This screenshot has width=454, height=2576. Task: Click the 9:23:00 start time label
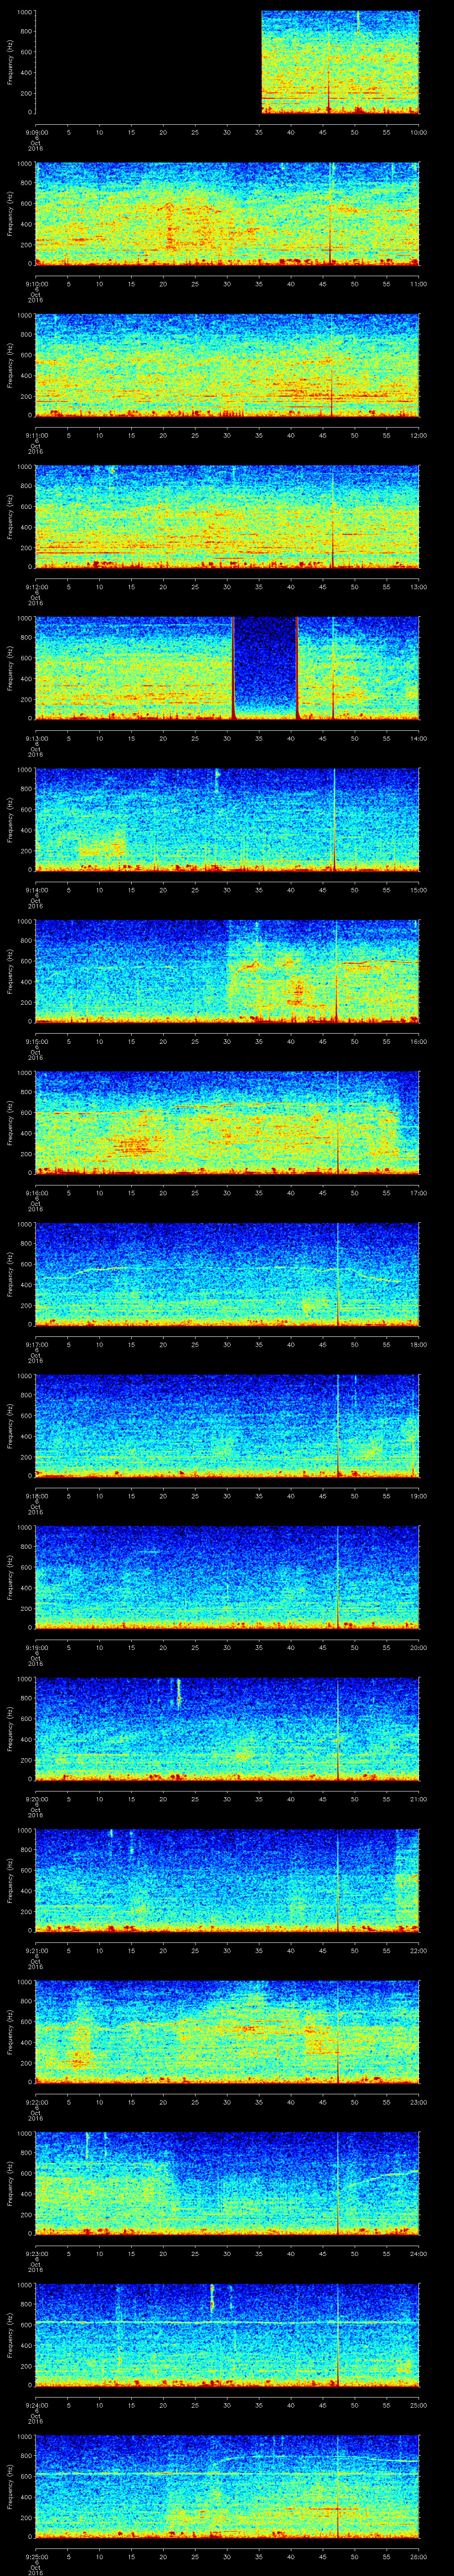click(36, 2254)
